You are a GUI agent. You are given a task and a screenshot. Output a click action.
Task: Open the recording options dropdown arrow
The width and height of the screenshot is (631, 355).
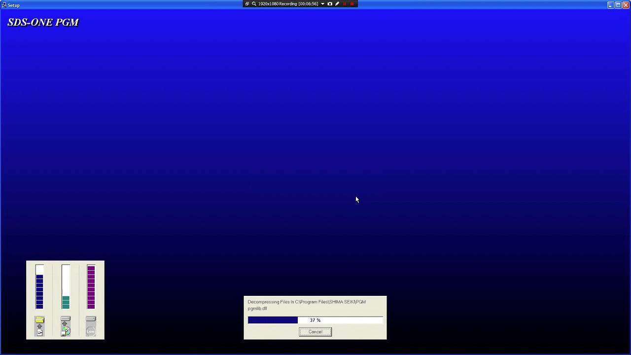322,4
